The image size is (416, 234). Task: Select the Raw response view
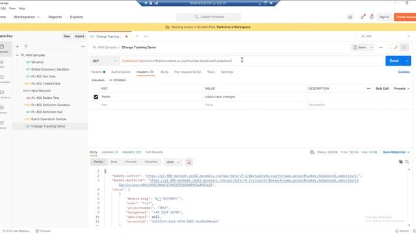(114, 162)
